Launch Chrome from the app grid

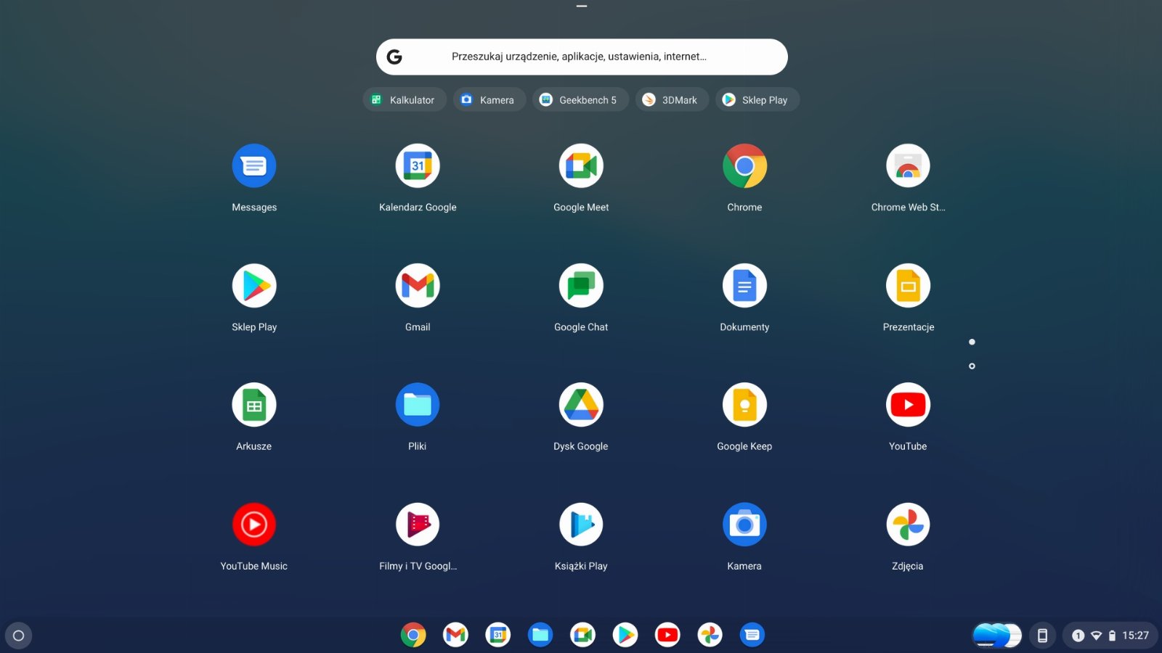click(744, 166)
